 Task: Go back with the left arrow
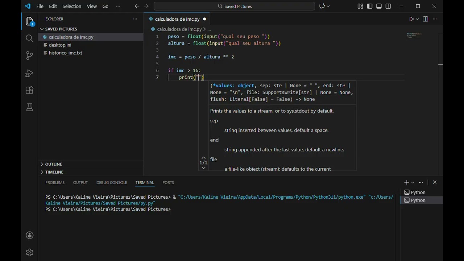[x=137, y=6]
